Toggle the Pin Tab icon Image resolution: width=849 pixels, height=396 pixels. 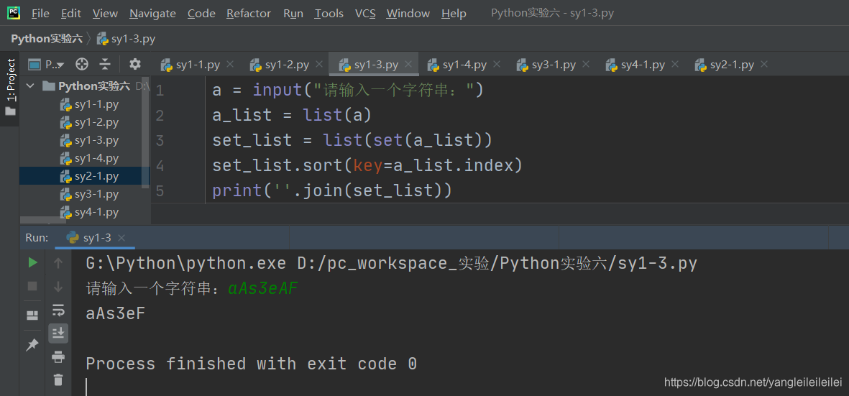click(x=32, y=344)
